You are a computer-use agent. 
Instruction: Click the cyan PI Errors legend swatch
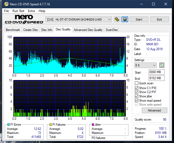tap(9, 125)
